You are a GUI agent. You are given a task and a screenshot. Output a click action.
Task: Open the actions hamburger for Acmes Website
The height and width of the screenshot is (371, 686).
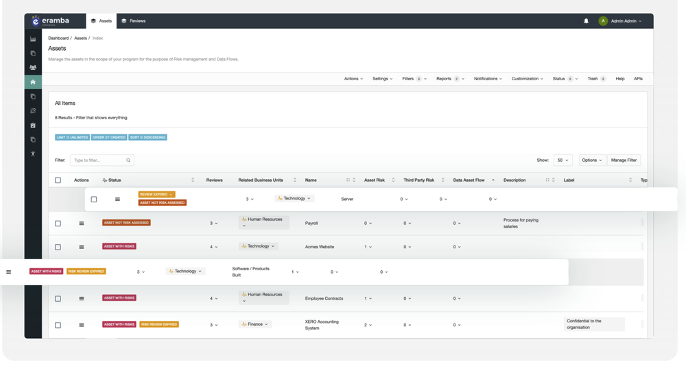[x=82, y=247]
